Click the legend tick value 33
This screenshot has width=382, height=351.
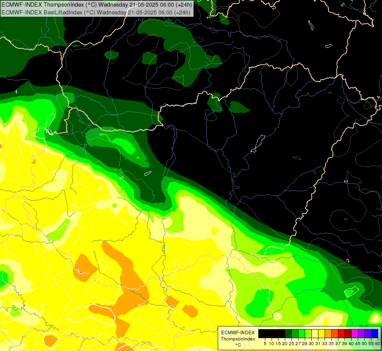point(325,344)
